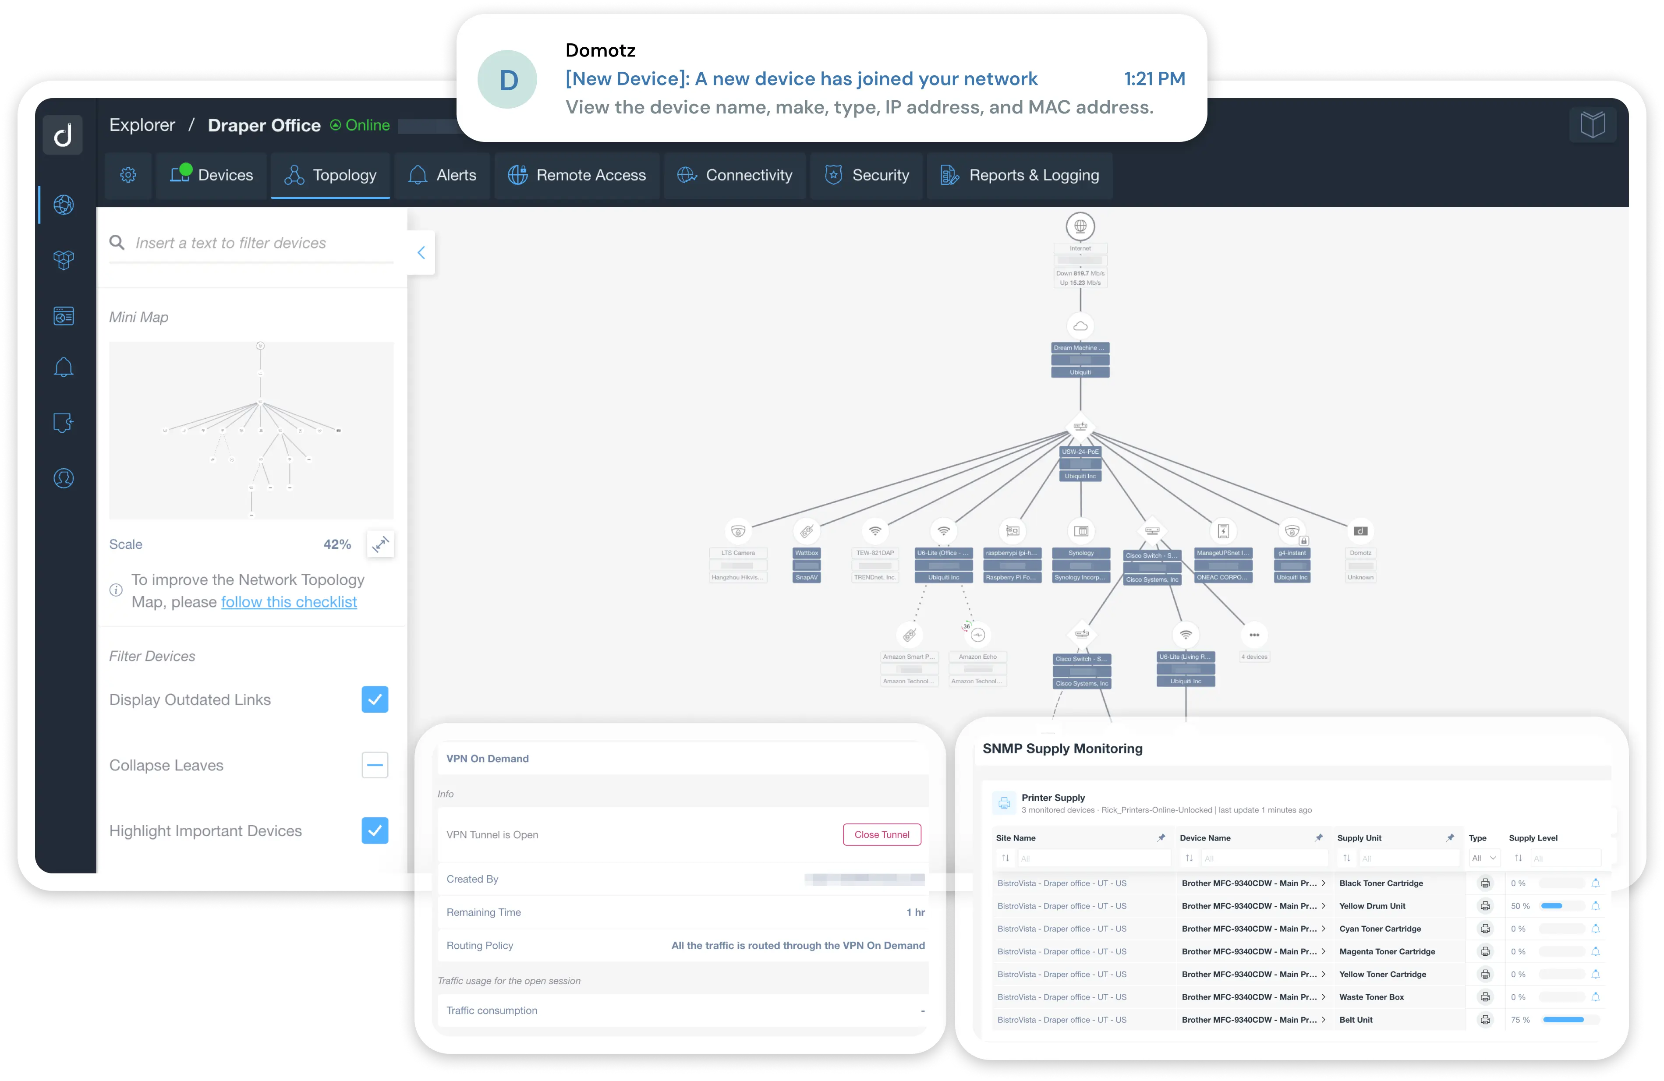1664x1081 pixels.
Task: Click the collapse sidebar arrow
Action: click(x=421, y=251)
